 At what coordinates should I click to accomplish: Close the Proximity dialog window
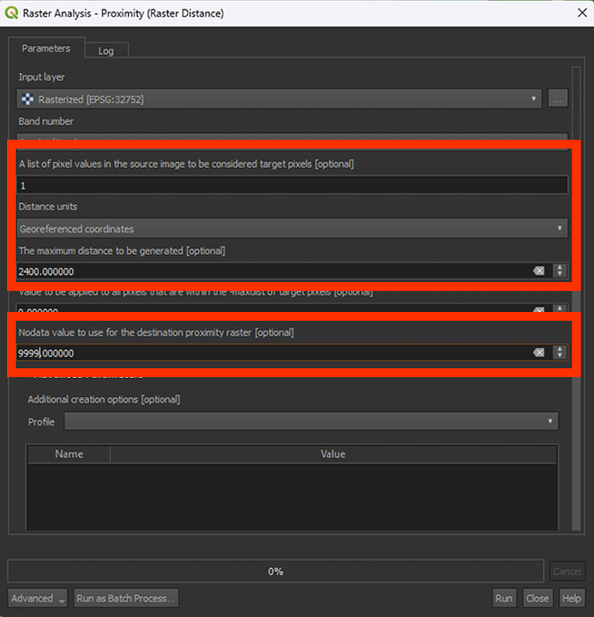(x=581, y=13)
